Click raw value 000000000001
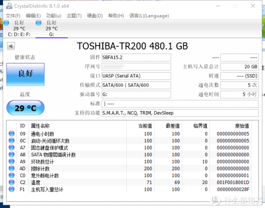The image size is (265, 208). pos(233,176)
